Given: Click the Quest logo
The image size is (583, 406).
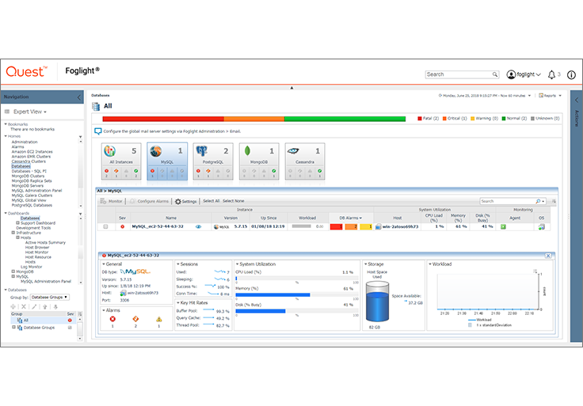Looking at the screenshot, I should (26, 71).
